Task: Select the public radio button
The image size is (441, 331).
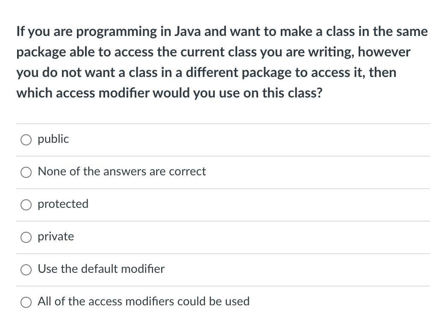Action: (x=26, y=139)
